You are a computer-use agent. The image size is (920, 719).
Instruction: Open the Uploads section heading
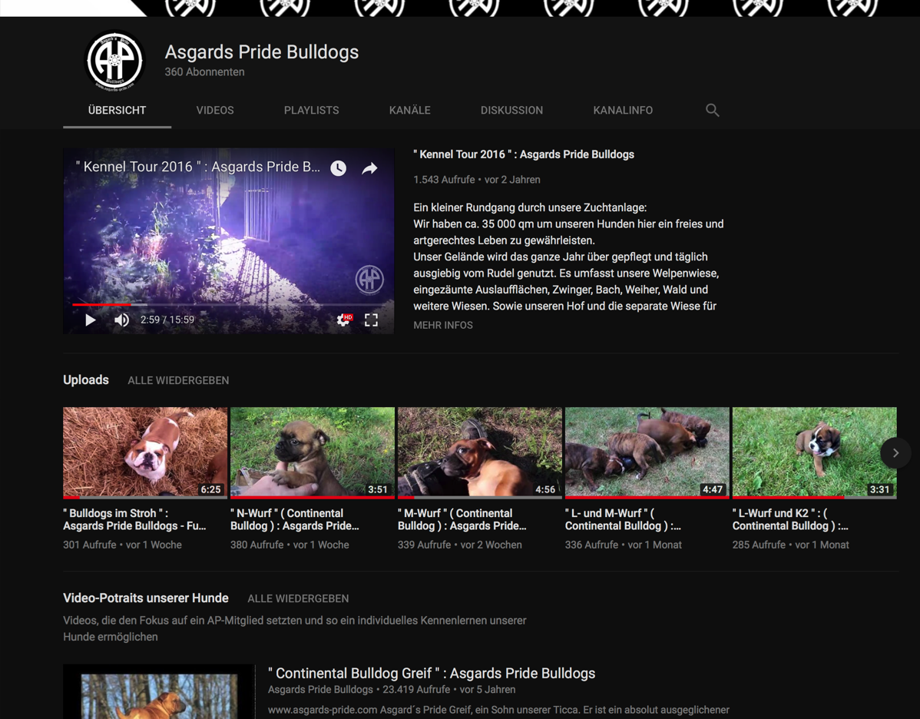86,379
